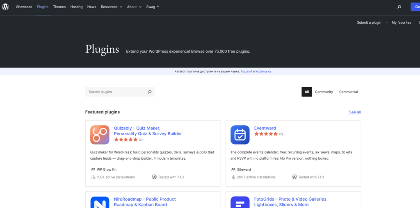
Task: Select the Quizably five-star rating
Action: (126, 140)
